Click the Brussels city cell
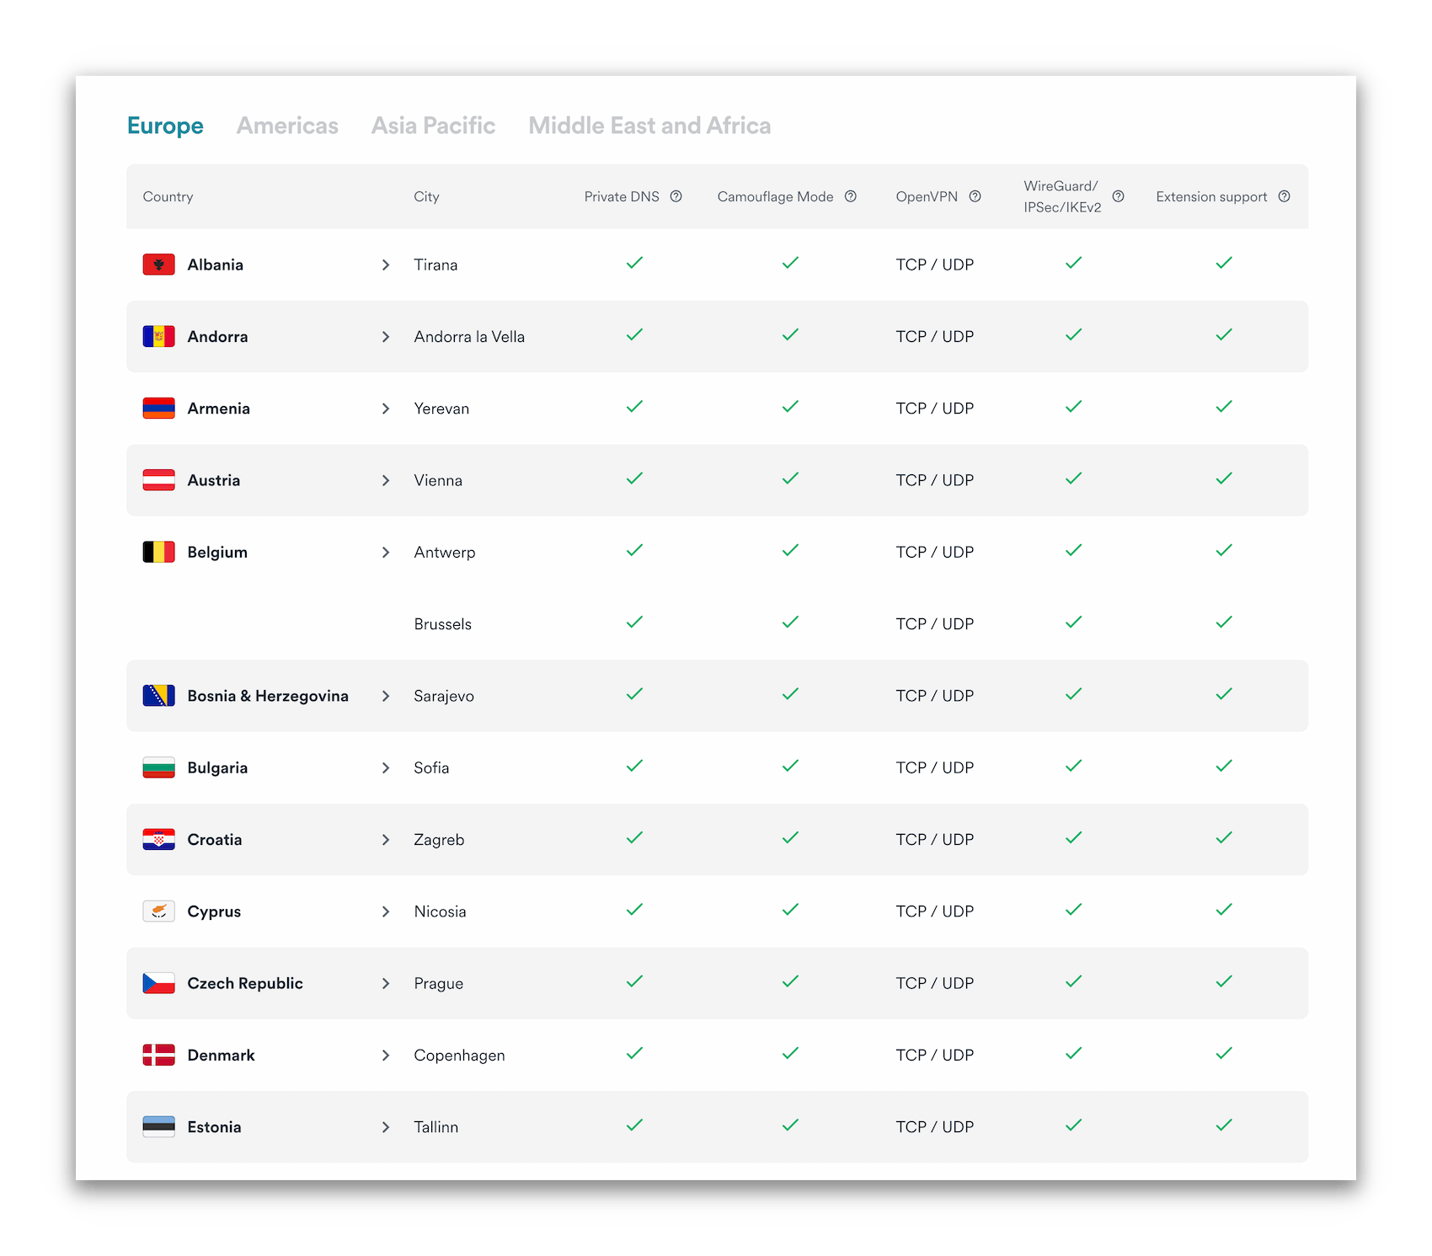1432x1256 pixels. [442, 624]
